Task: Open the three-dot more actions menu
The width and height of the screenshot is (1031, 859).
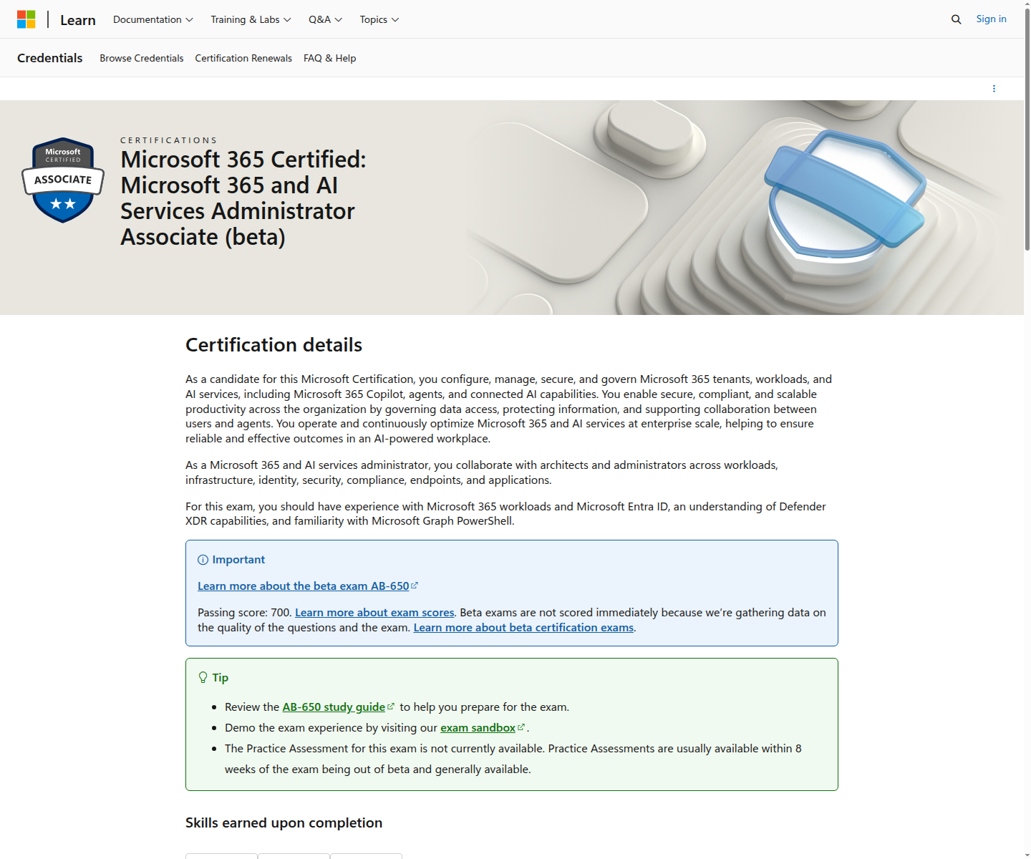Action: (994, 89)
